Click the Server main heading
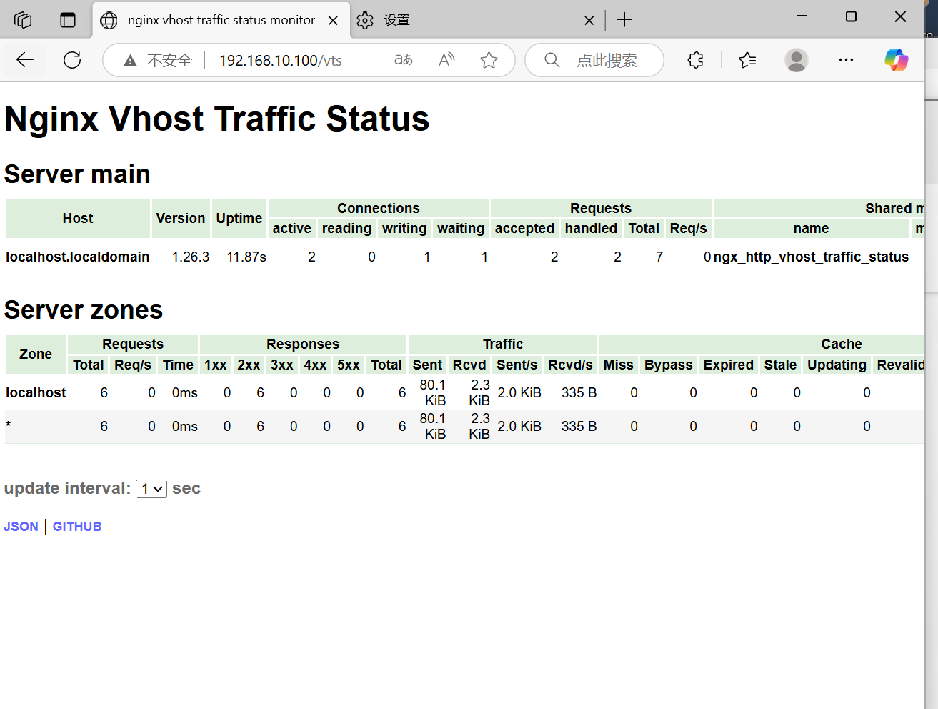938x709 pixels. [x=77, y=174]
